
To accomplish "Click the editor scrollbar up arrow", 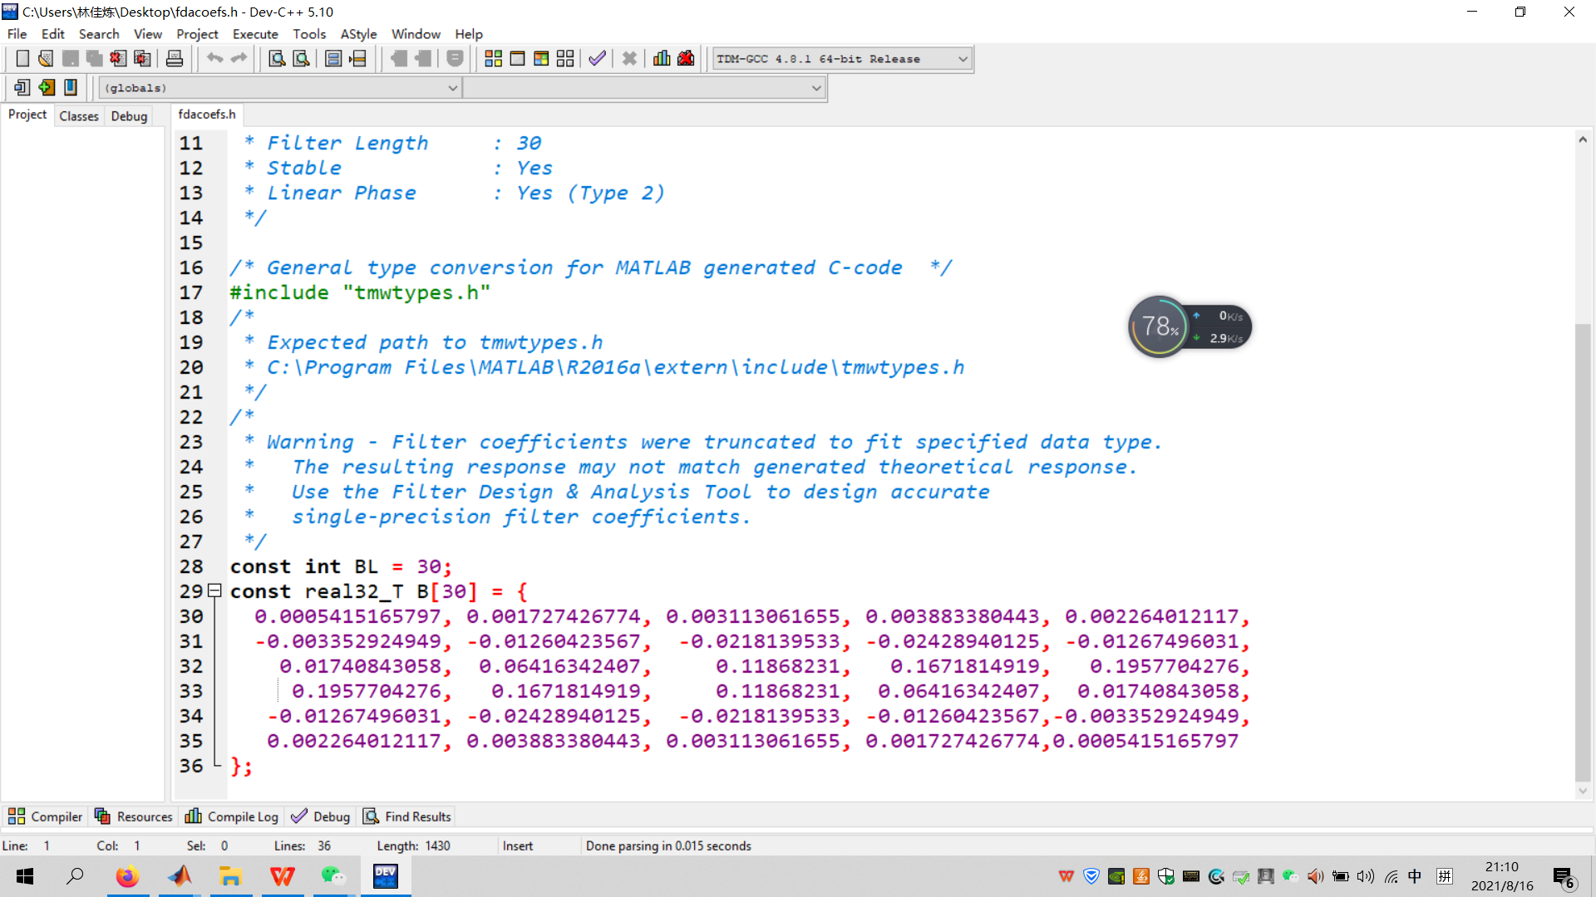I will 1583,140.
